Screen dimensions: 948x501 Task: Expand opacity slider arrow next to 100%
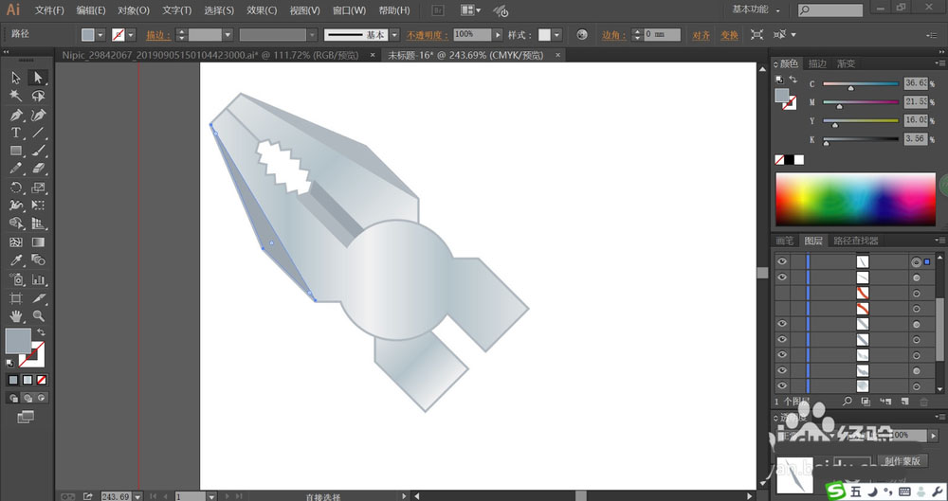pos(498,35)
